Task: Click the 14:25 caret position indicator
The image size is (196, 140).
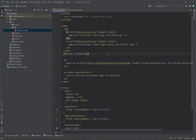Action: point(171,138)
